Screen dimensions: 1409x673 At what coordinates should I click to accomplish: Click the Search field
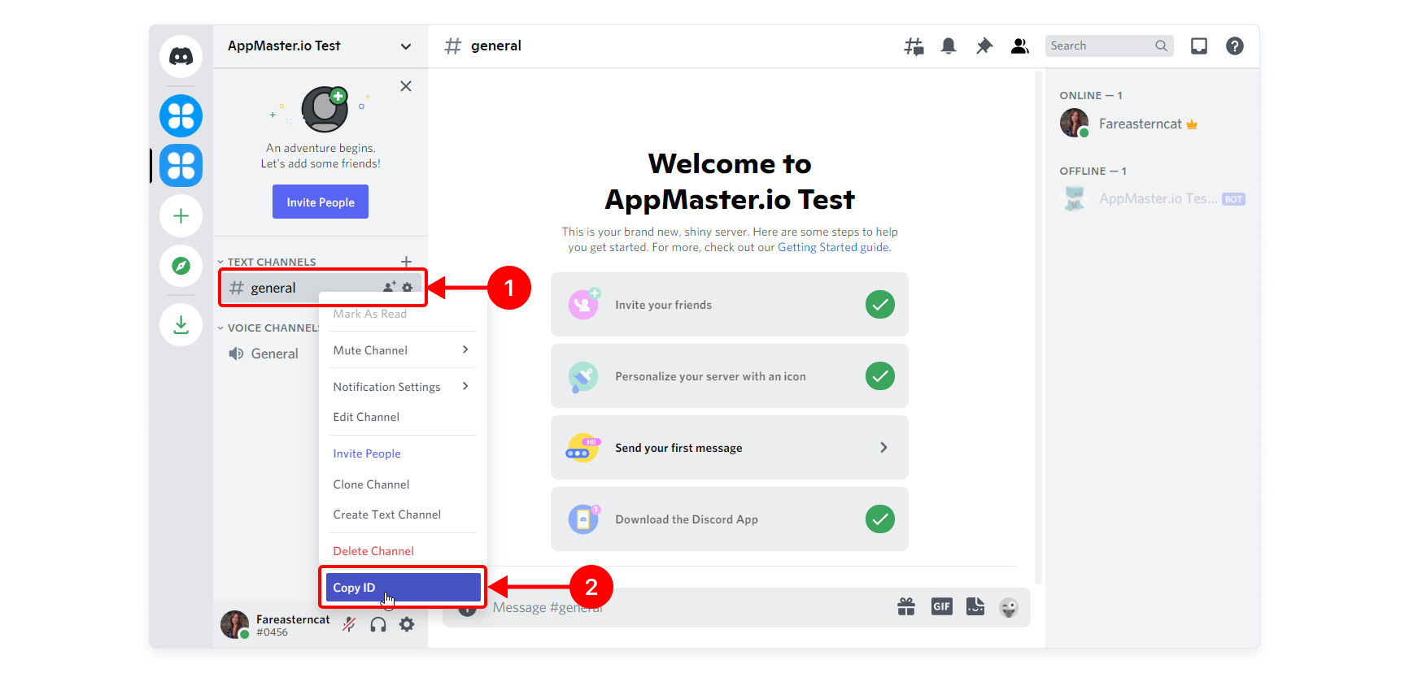(x=1110, y=46)
